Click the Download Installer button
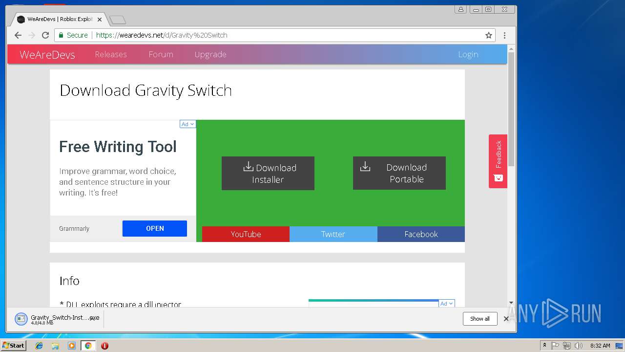Image resolution: width=625 pixels, height=352 pixels. (x=268, y=173)
